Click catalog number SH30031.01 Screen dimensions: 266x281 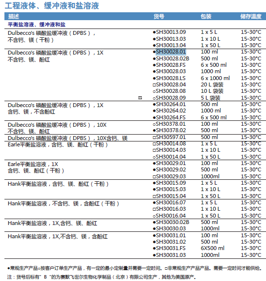[171, 235]
